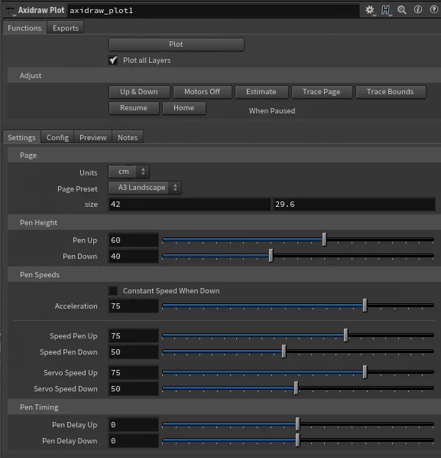Click the Acceleration value field
The height and width of the screenshot is (458, 441).
(134, 306)
